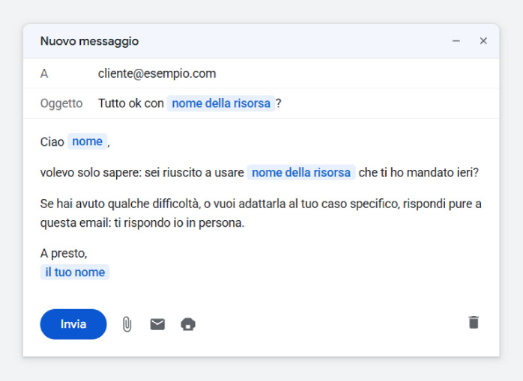Click the recipient address cliente@esempio.com
Image resolution: width=523 pixels, height=381 pixels.
(x=157, y=73)
